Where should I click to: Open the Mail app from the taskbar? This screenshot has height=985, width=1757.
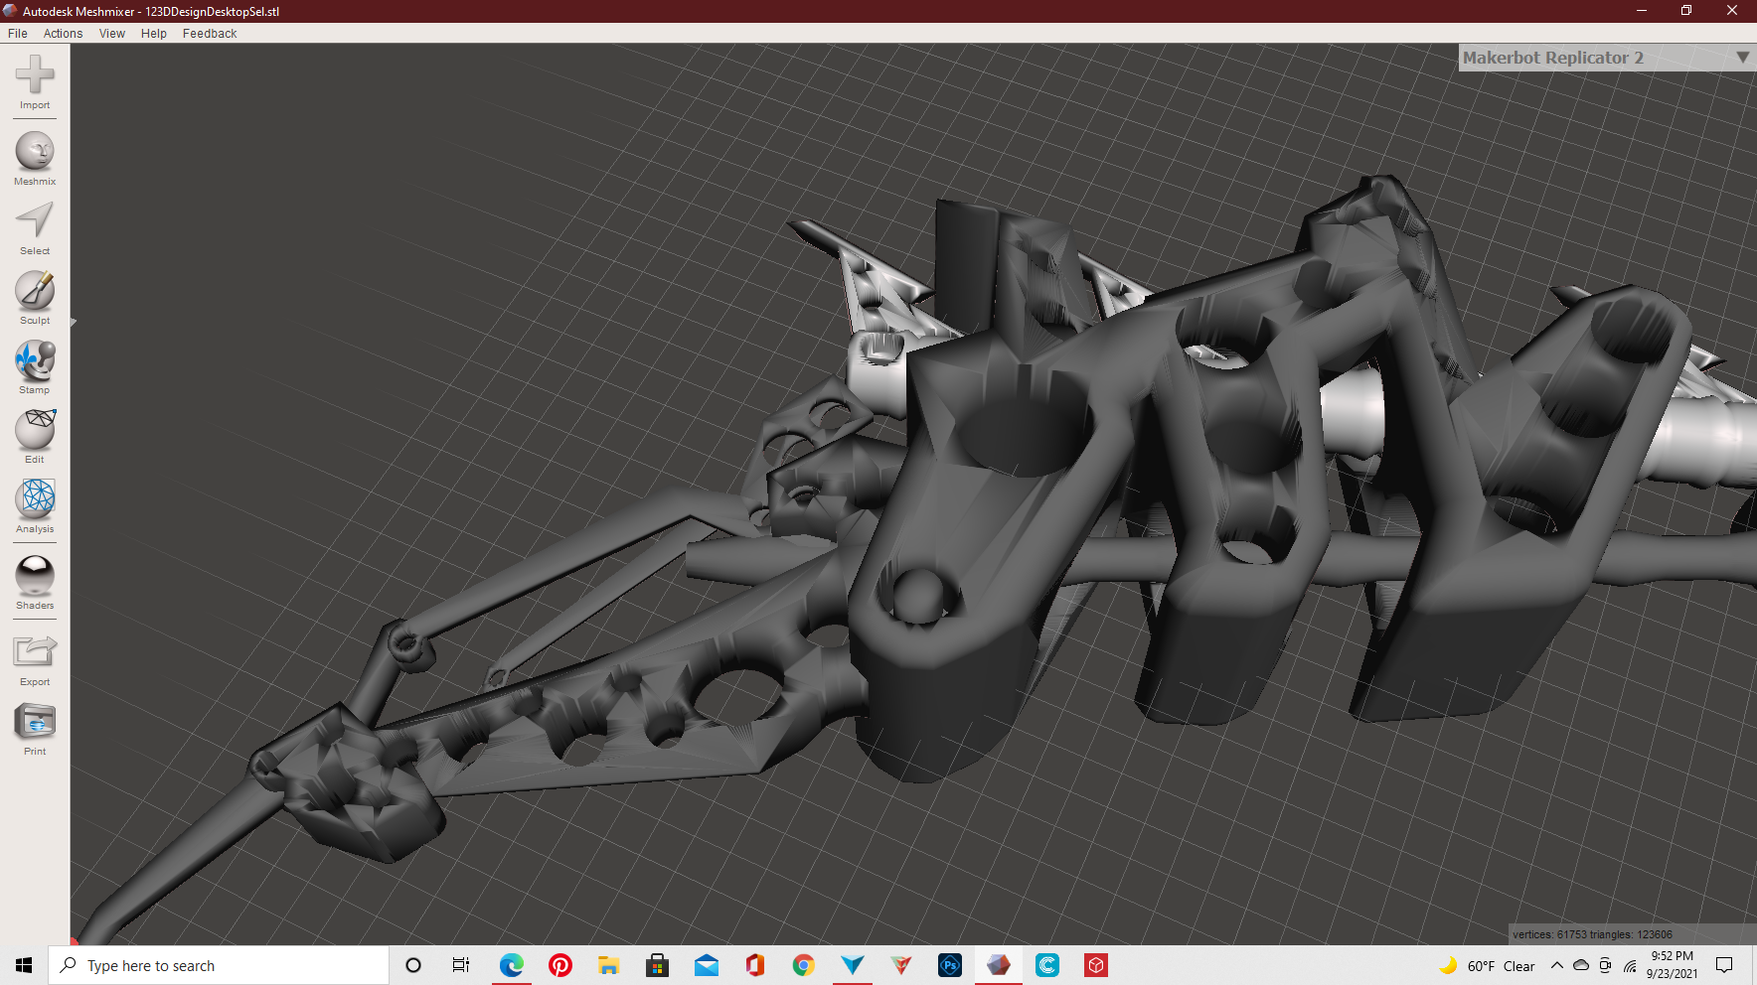707,965
